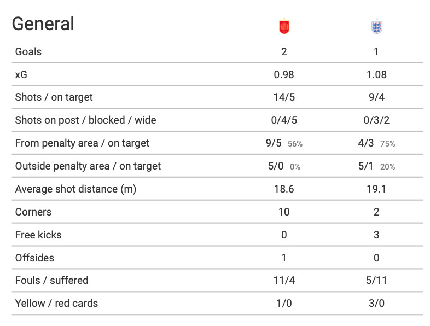Viewport: 430px width, 326px height.
Task: Select the Free kicks row label
Action: (38, 235)
